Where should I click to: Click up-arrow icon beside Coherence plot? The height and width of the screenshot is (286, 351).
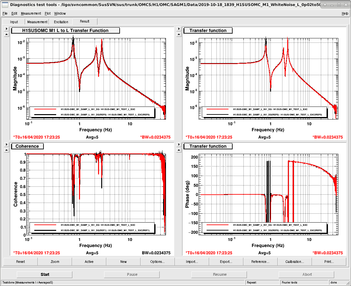tap(6, 150)
